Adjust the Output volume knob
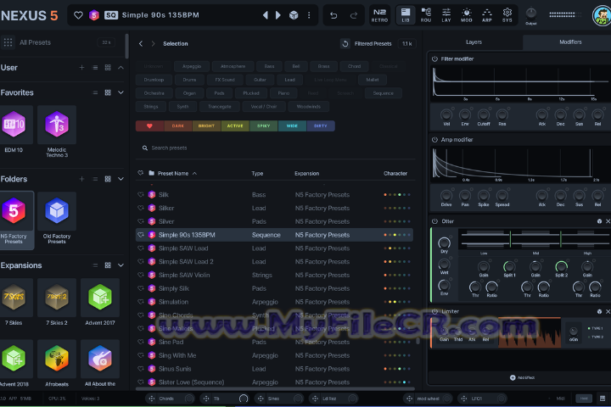Screen dimensions: 611x407 530,14
